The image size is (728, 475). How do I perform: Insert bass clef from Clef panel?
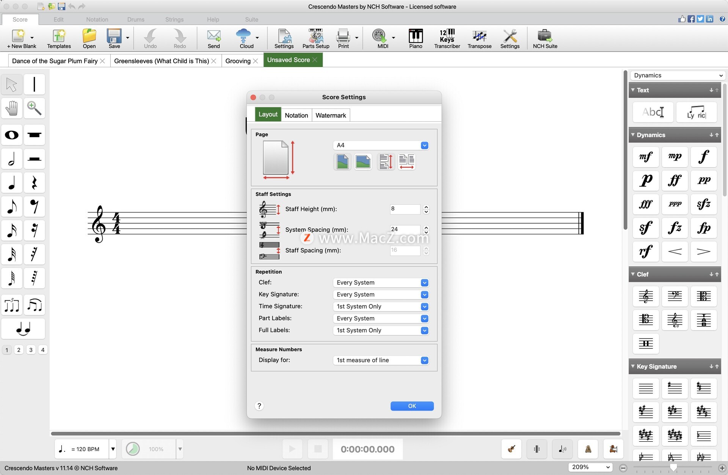675,296
